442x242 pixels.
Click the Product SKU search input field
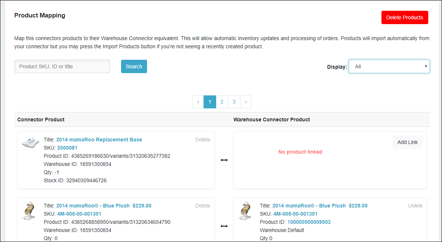click(x=62, y=66)
